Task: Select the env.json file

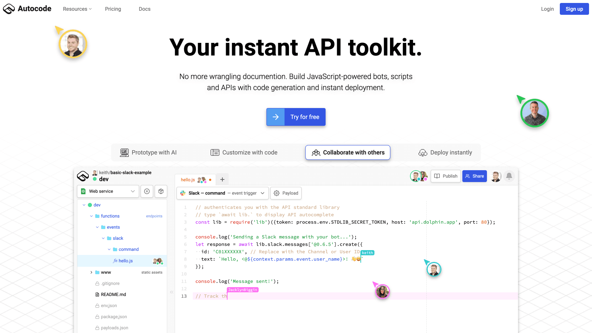Action: click(106, 306)
